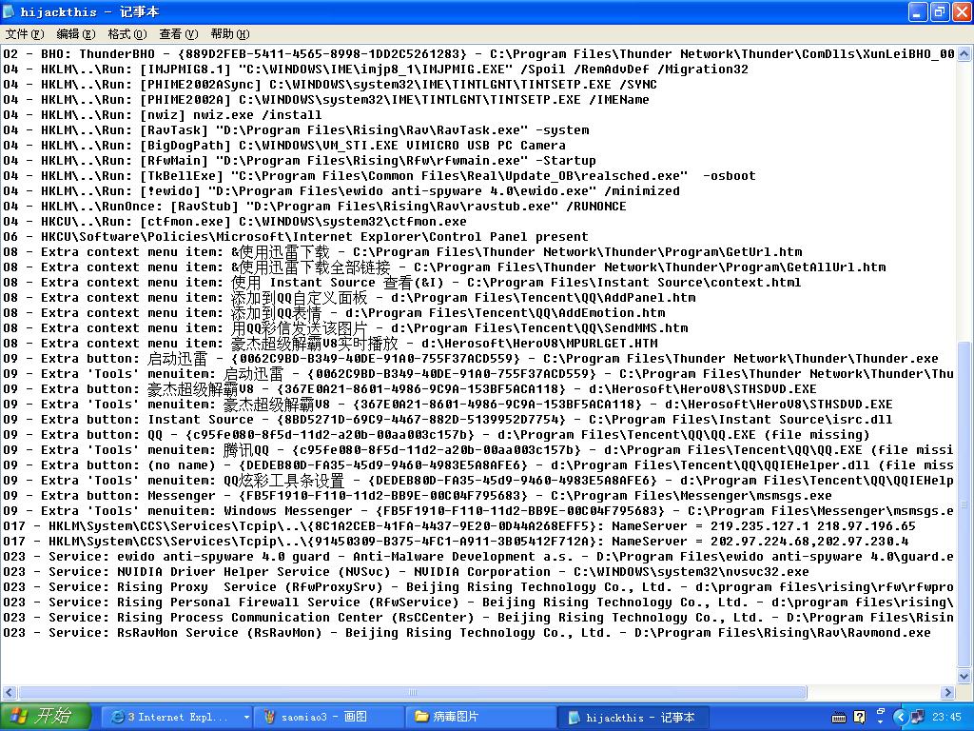Click the 'QQ\AddEmotion.htm' line

pyautogui.click(x=334, y=312)
